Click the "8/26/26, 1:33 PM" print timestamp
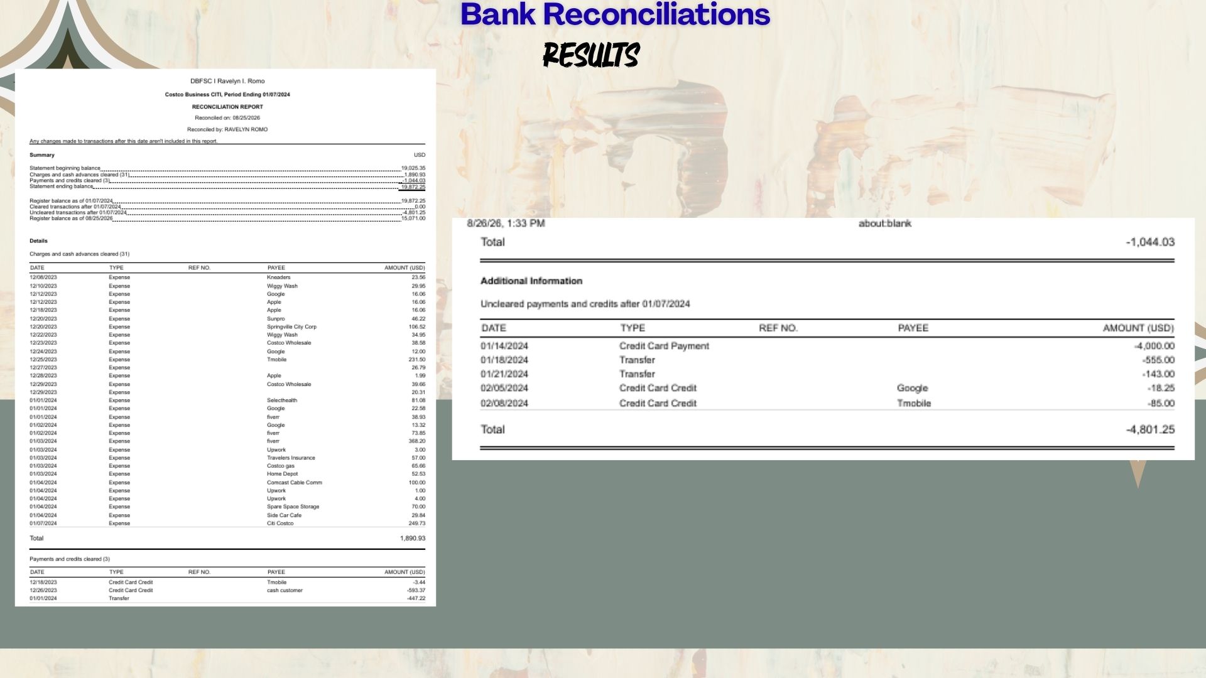1206x678 pixels. 506,223
